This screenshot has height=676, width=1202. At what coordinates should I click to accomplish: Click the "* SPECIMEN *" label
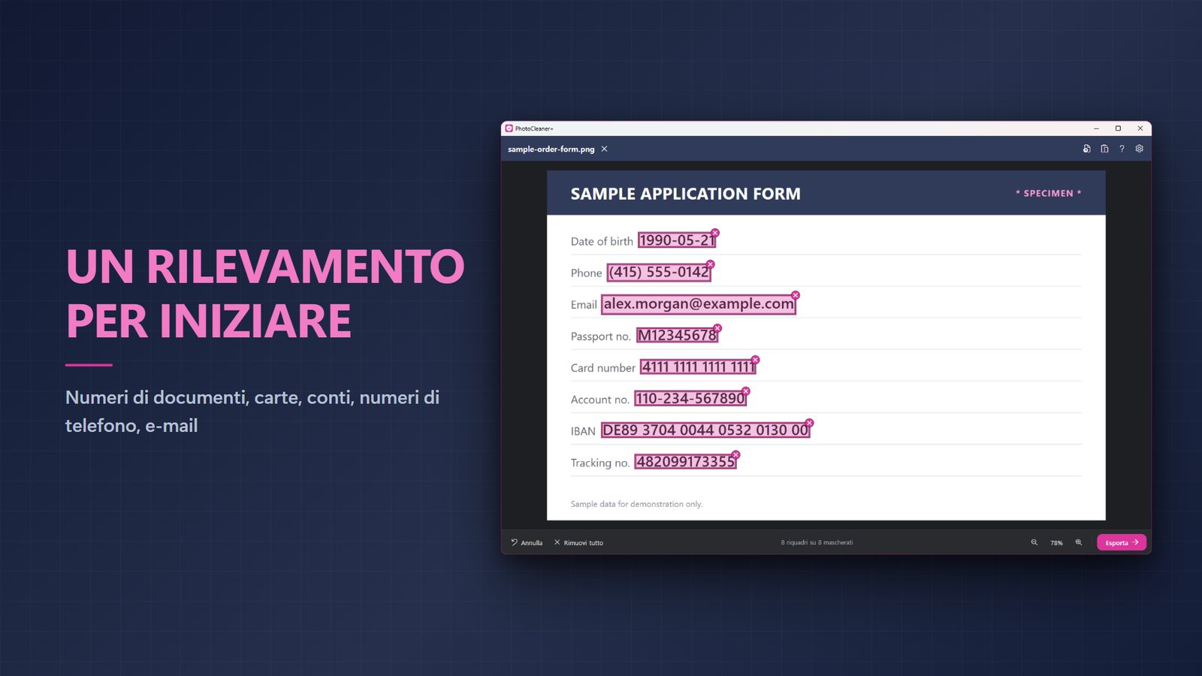coord(1049,193)
